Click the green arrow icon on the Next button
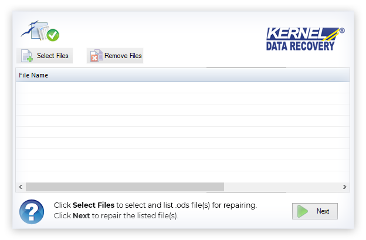 (303, 211)
